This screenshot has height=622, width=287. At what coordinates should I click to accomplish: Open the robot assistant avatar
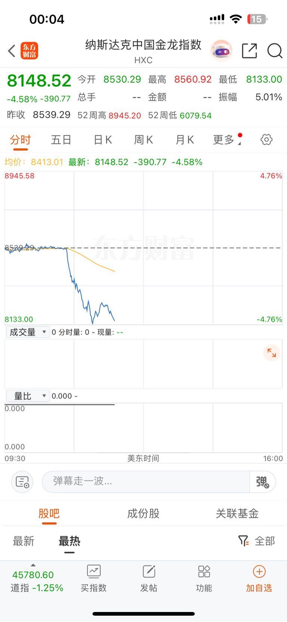221,51
